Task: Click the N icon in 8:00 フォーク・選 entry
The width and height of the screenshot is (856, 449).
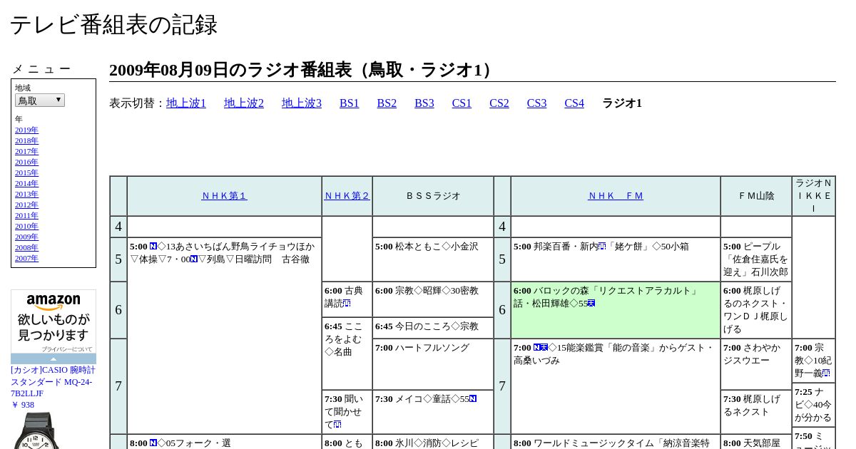Action: tap(153, 443)
